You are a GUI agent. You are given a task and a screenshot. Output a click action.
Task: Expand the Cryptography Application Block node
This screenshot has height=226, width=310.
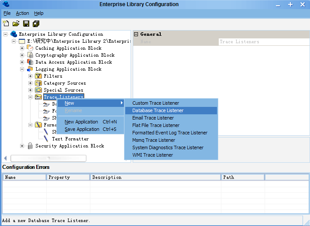[x=22, y=55]
